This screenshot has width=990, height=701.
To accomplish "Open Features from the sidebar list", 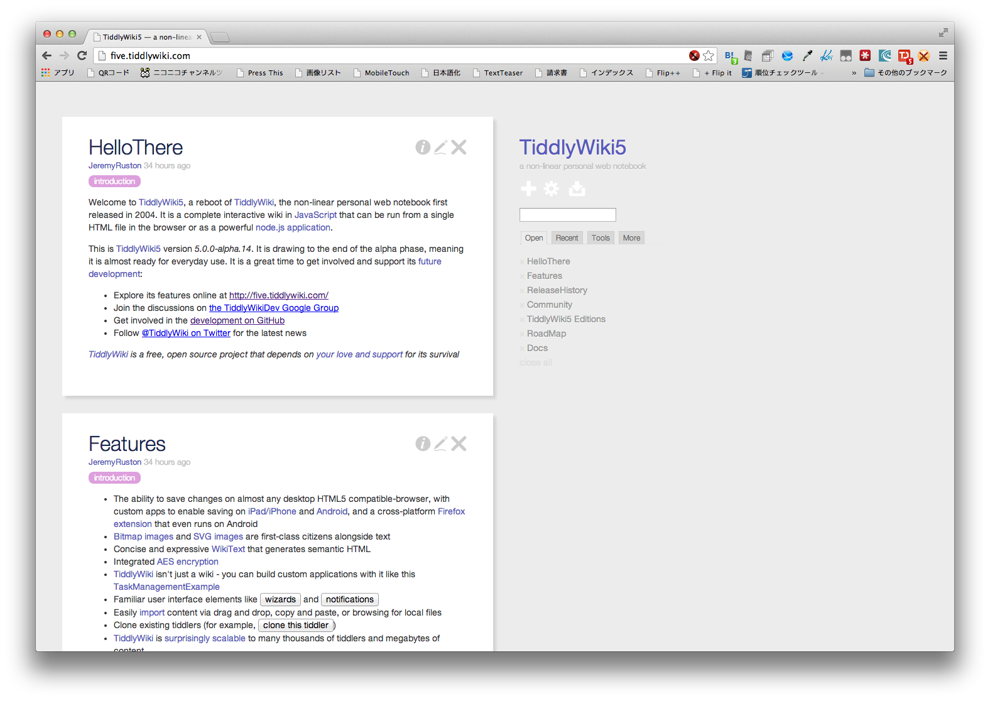I will point(545,276).
